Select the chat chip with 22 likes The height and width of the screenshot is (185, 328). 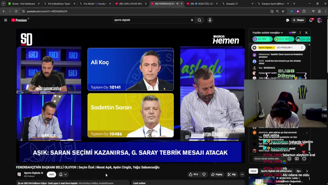(284, 39)
